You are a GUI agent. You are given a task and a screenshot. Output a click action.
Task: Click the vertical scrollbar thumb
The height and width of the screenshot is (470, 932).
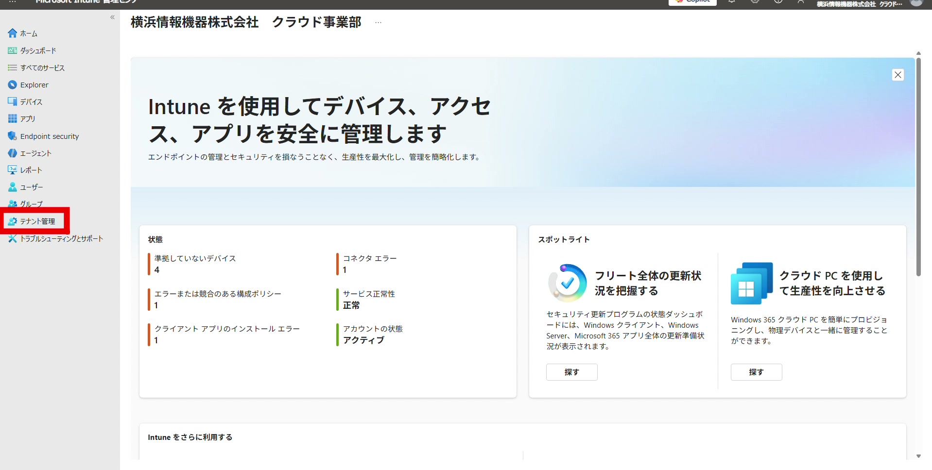click(918, 168)
